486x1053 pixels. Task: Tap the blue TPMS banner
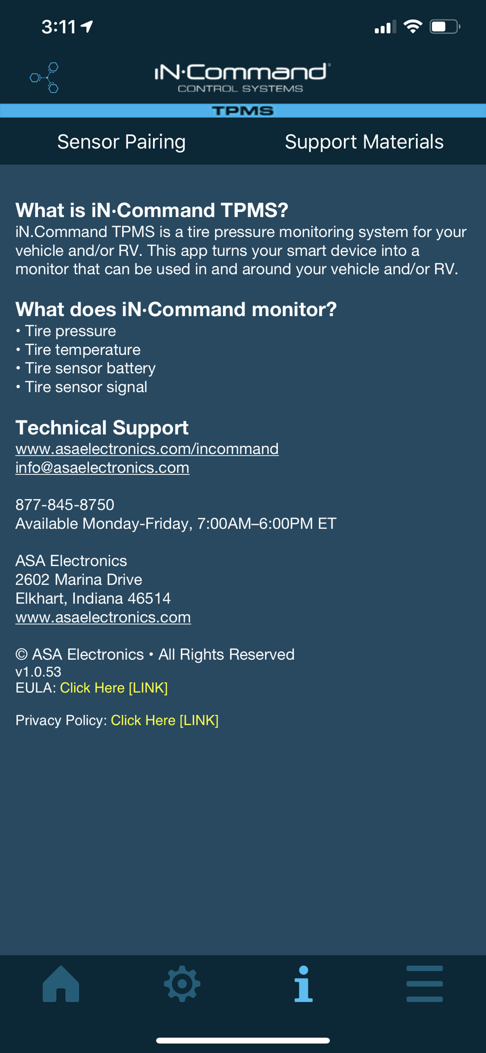coord(243,111)
